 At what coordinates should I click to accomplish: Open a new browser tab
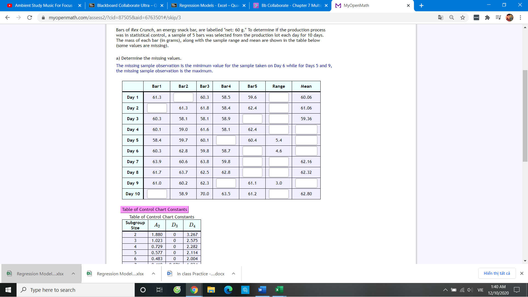pos(421,5)
